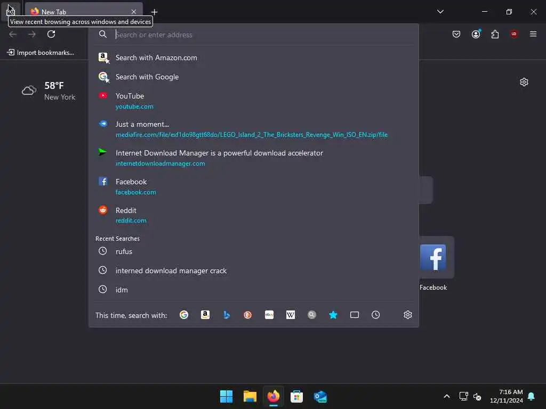The height and width of the screenshot is (409, 546).
Task: Go back one page
Action: 13,34
